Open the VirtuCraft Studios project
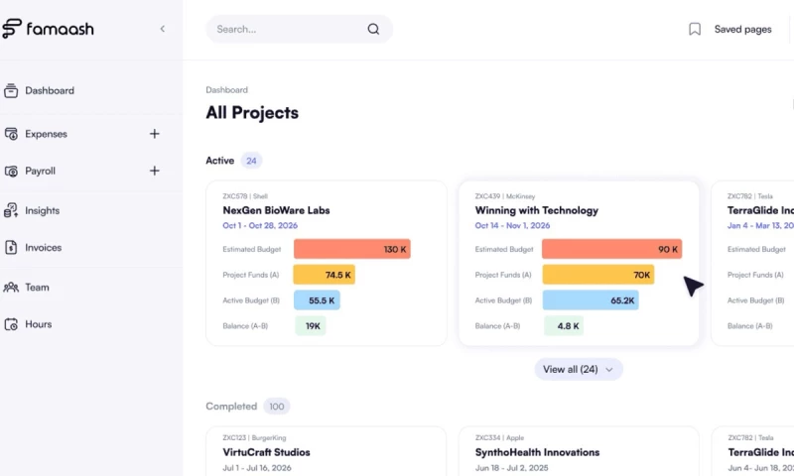This screenshot has height=476, width=794. click(266, 452)
